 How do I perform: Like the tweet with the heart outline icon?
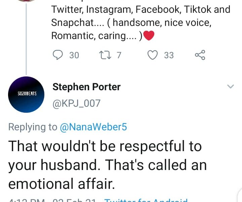153,55
